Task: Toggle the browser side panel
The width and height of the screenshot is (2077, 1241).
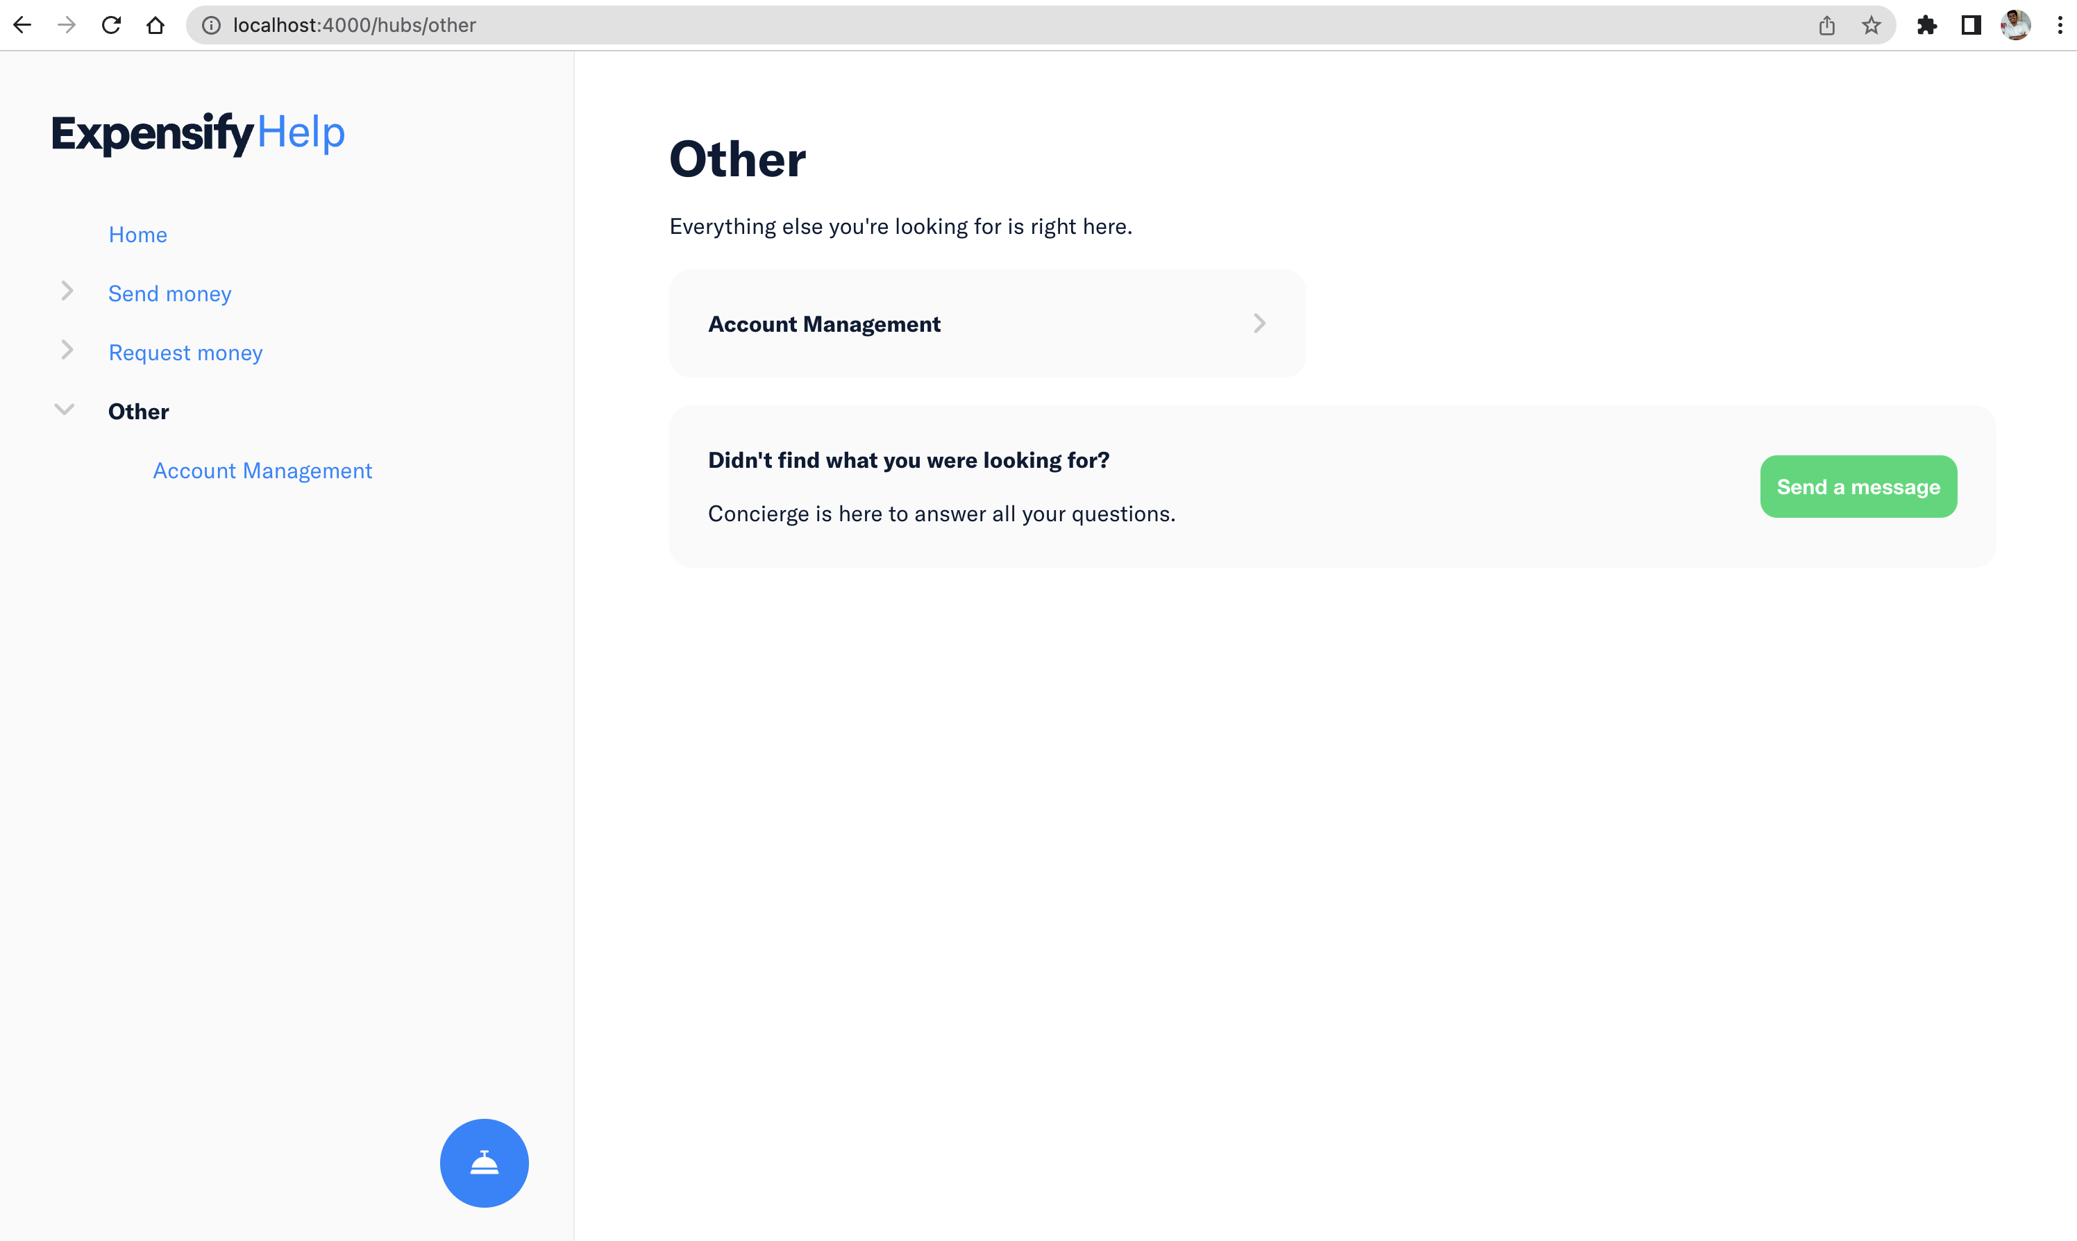Action: (1971, 25)
